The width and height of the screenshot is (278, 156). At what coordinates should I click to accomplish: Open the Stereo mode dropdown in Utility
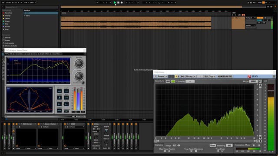(x=96, y=131)
